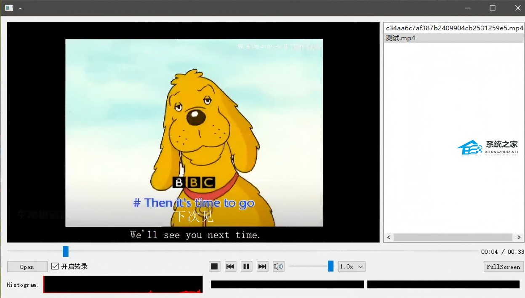The image size is (525, 298).
Task: Pause the playing video
Action: tap(246, 266)
